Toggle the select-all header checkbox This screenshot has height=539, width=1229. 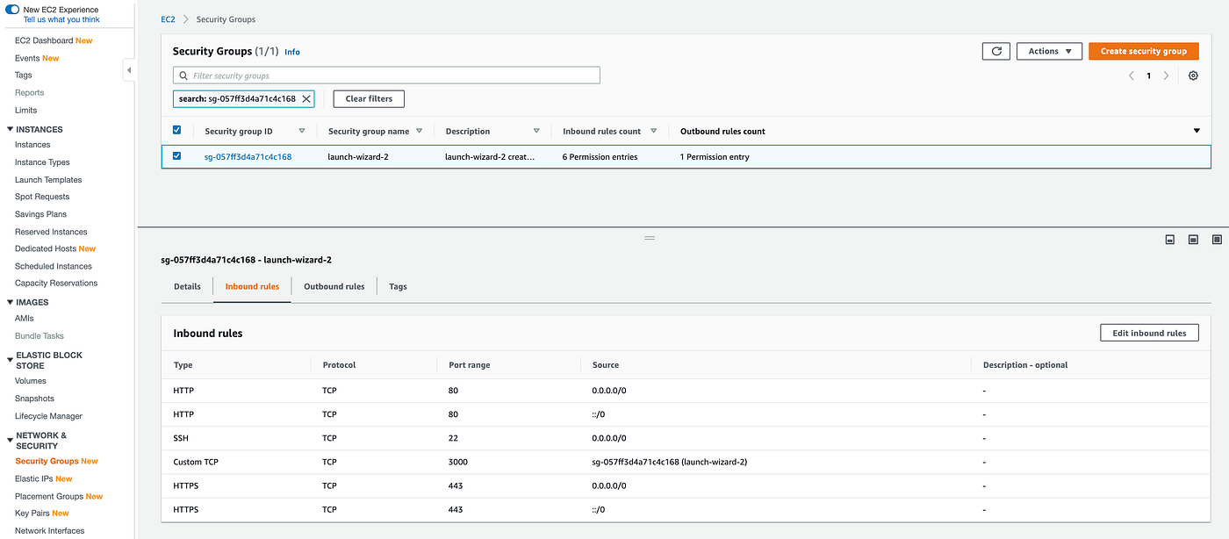(x=177, y=130)
